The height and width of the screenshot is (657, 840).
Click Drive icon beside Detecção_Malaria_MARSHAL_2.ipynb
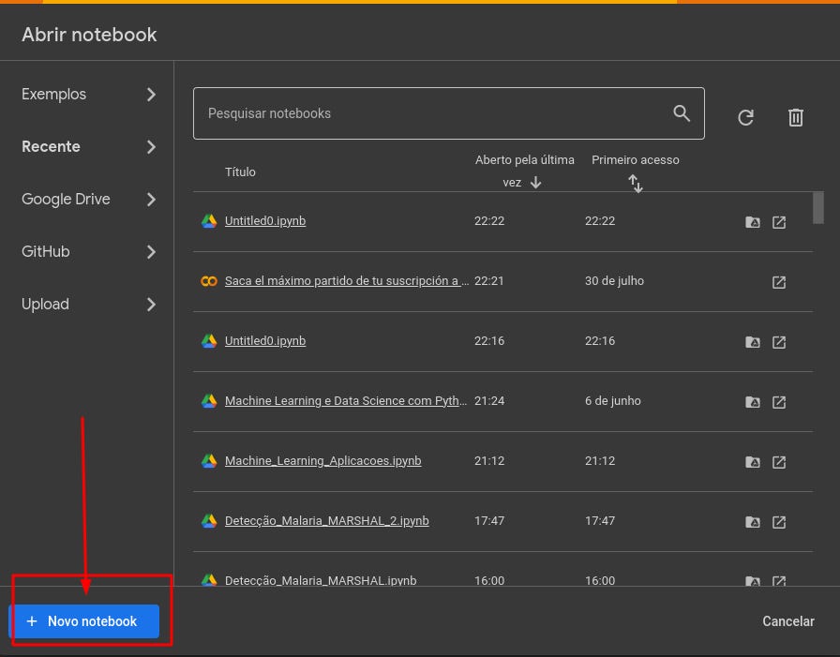pyautogui.click(x=209, y=520)
